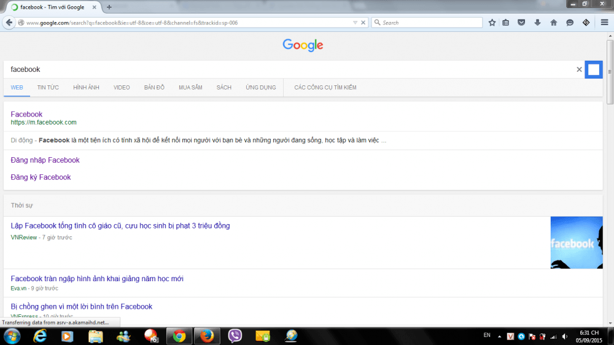Viewport: 614px width, 345px height.
Task: Open Google Chrome from taskbar
Action: tap(179, 336)
